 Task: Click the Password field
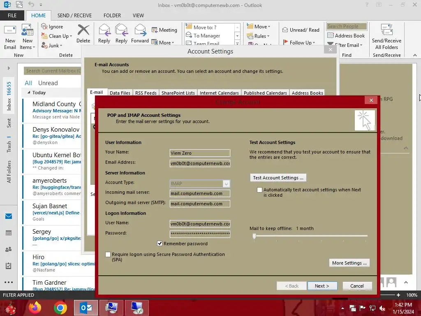tap(200, 234)
